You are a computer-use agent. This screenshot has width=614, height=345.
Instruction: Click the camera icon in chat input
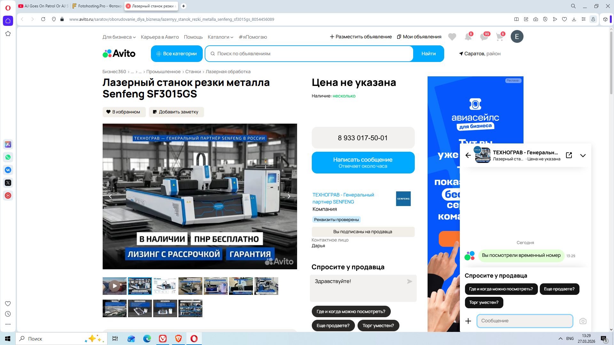tap(583, 321)
